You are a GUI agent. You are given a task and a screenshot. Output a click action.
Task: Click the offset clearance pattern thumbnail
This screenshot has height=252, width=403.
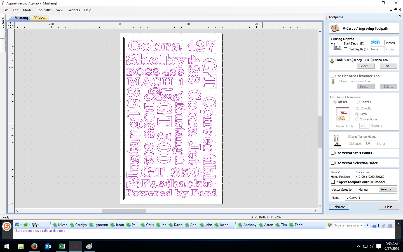coord(342,114)
